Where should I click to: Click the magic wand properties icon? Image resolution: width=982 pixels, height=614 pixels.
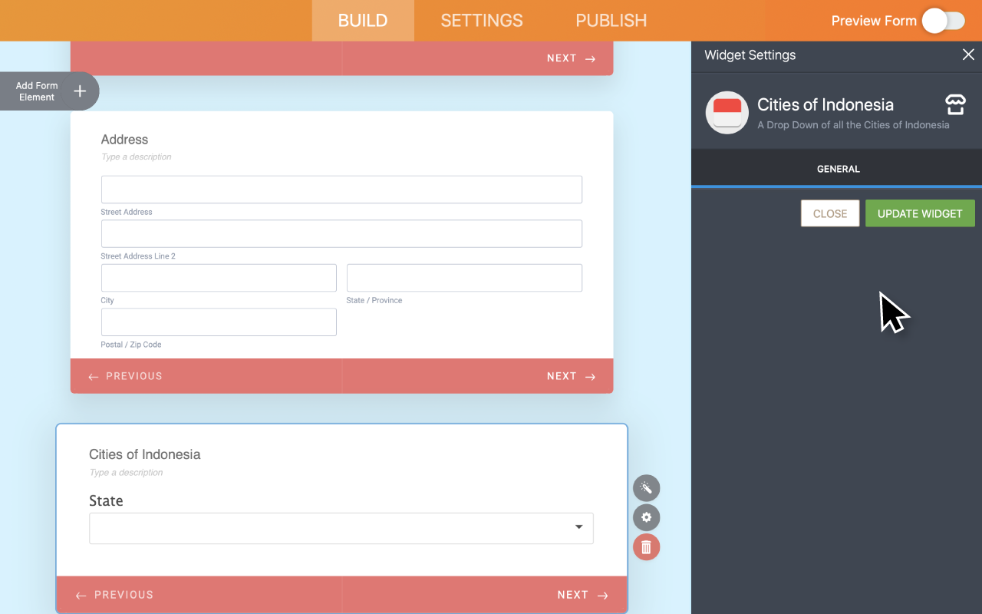click(646, 488)
